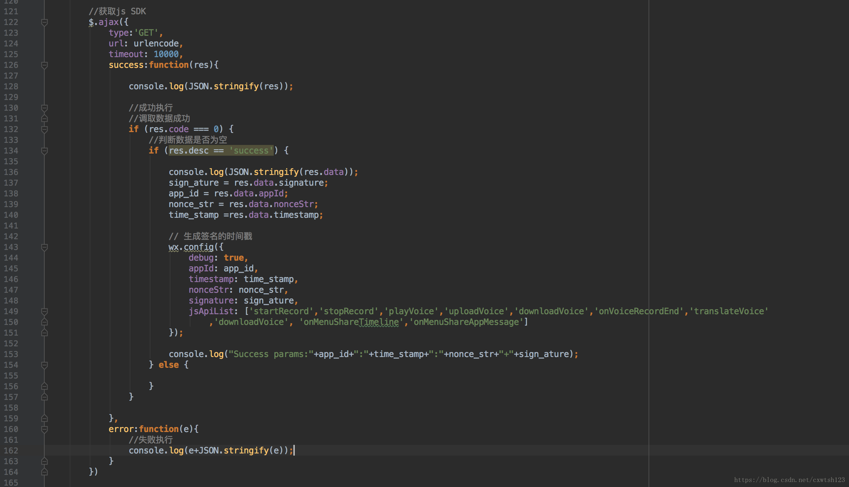Image resolution: width=849 pixels, height=487 pixels.
Task: Click the 'onMenuShareAppMessage' string
Action: pos(466,322)
